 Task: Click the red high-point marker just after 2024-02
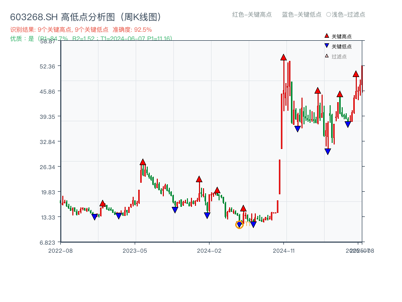(217, 190)
